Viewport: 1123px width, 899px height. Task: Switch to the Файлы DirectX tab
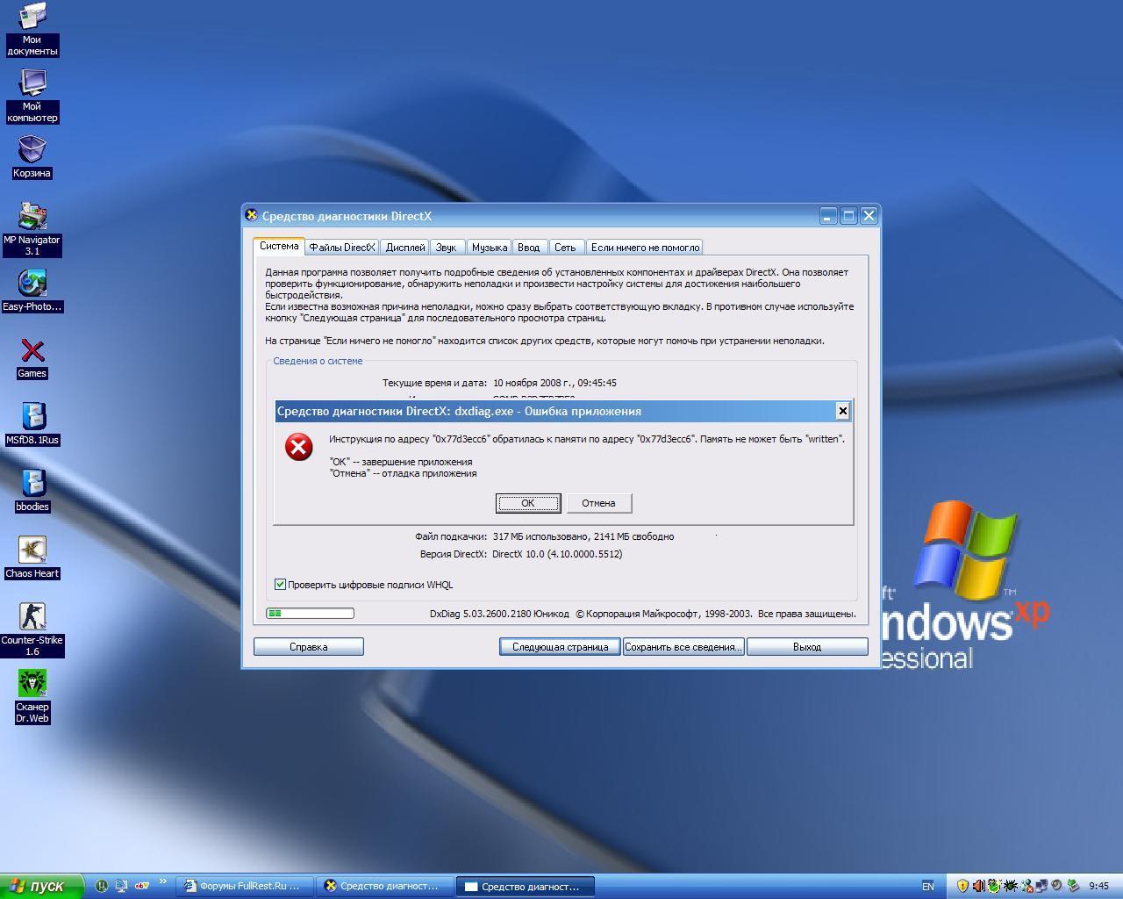[341, 248]
